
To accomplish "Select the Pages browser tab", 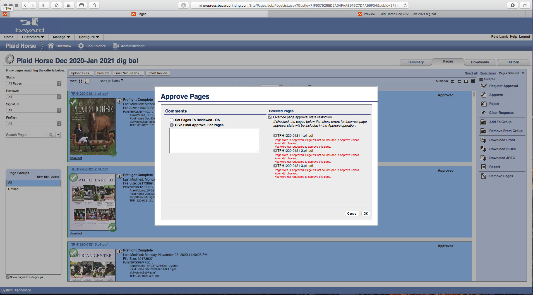I will [x=139, y=14].
